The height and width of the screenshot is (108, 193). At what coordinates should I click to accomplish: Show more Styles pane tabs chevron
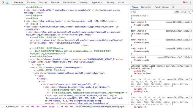[173, 7]
